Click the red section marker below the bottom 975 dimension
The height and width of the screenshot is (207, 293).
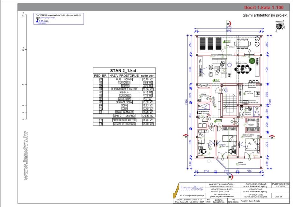coord(231,176)
